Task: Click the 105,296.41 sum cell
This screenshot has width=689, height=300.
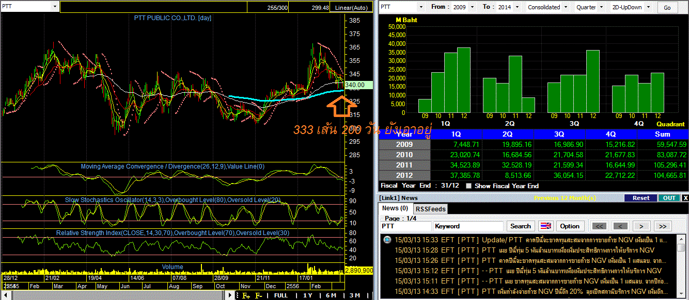Action: coord(664,165)
